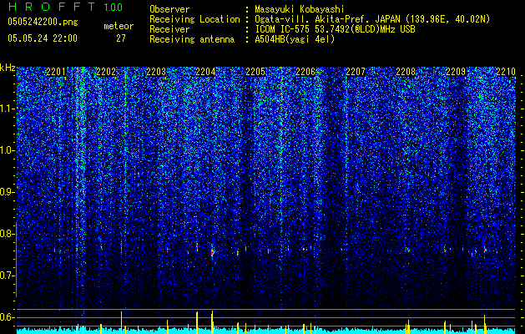Click the 0.6 kHz axis label
525x334 pixels.
(8, 317)
